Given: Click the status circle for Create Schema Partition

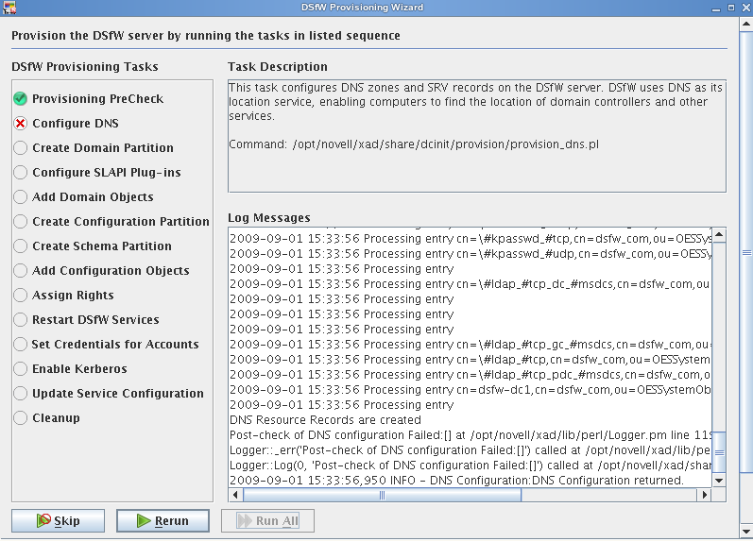Looking at the screenshot, I should tap(20, 246).
